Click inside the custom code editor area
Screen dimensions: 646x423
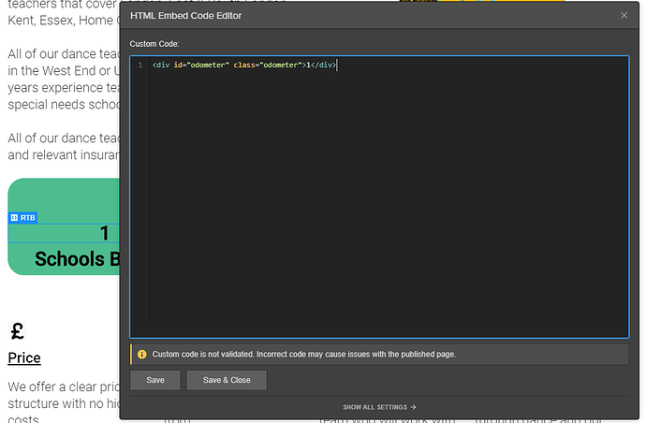379,197
